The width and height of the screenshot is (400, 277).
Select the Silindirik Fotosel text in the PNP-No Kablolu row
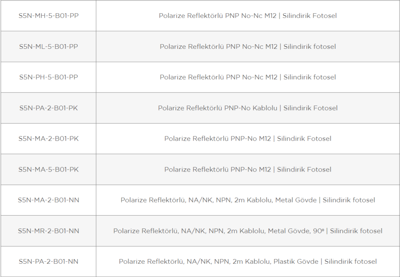(x=311, y=108)
